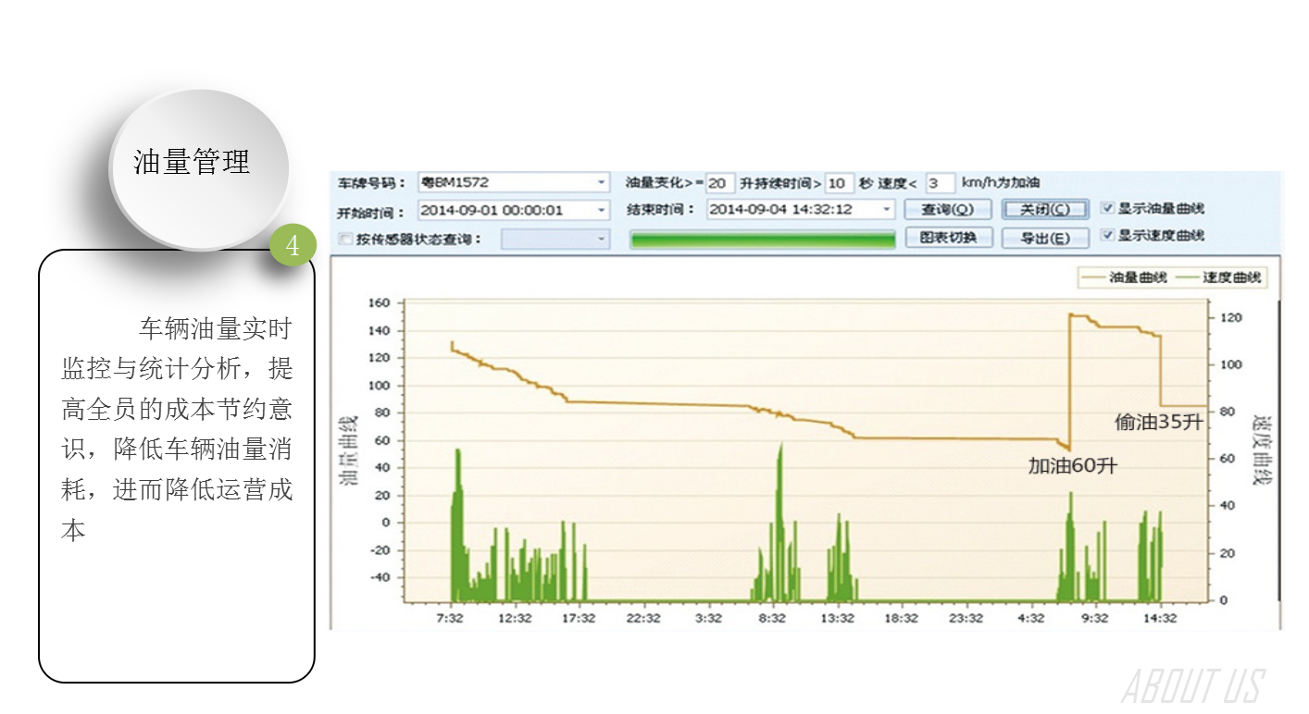
Task: Click the 加油60升 annotation on chart
Action: coord(1072,465)
